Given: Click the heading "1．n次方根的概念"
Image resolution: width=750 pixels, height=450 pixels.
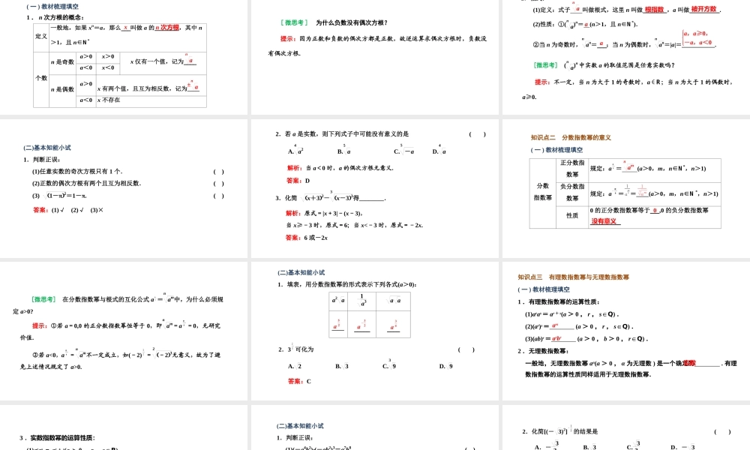Looking at the screenshot, I should 55,17.
